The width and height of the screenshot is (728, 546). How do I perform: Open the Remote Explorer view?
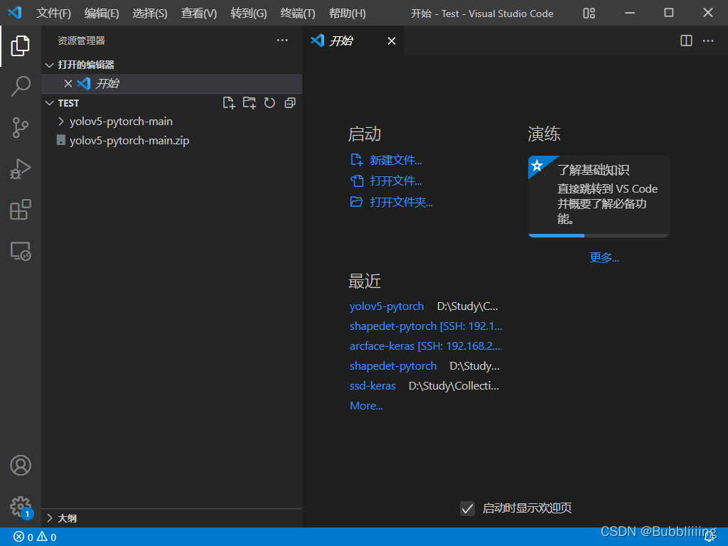(x=21, y=251)
